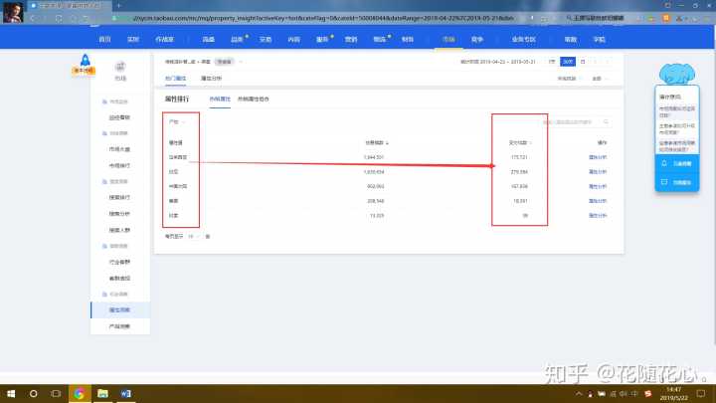The width and height of the screenshot is (716, 403).
Task: Switch to the colorful browser taskbar icon
Action: tap(79, 393)
